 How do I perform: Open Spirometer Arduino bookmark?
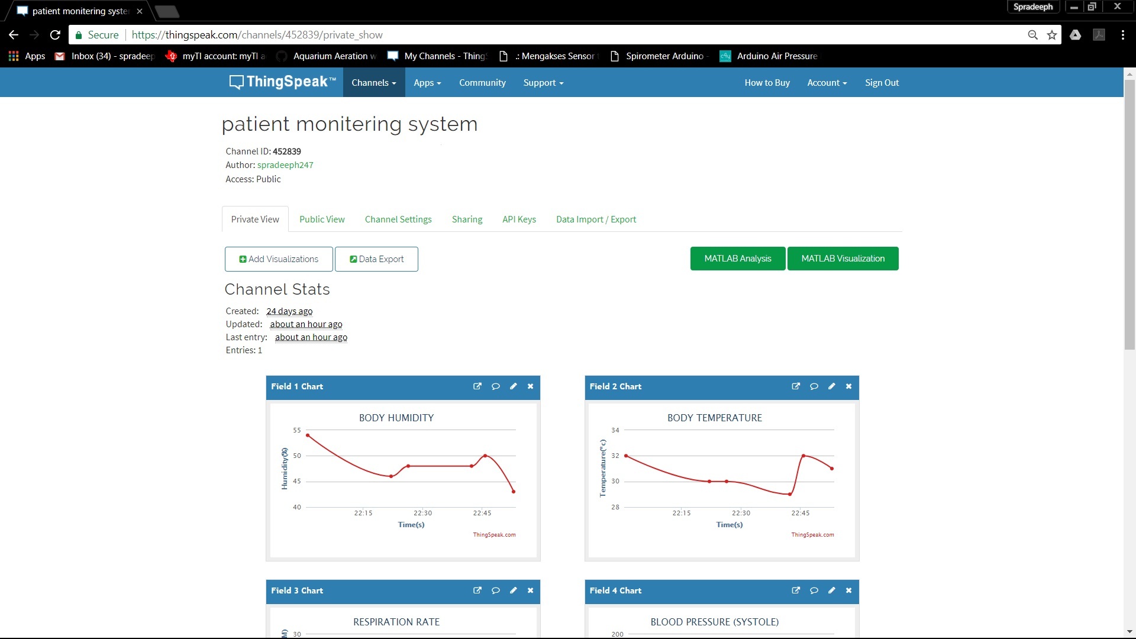[x=660, y=56]
